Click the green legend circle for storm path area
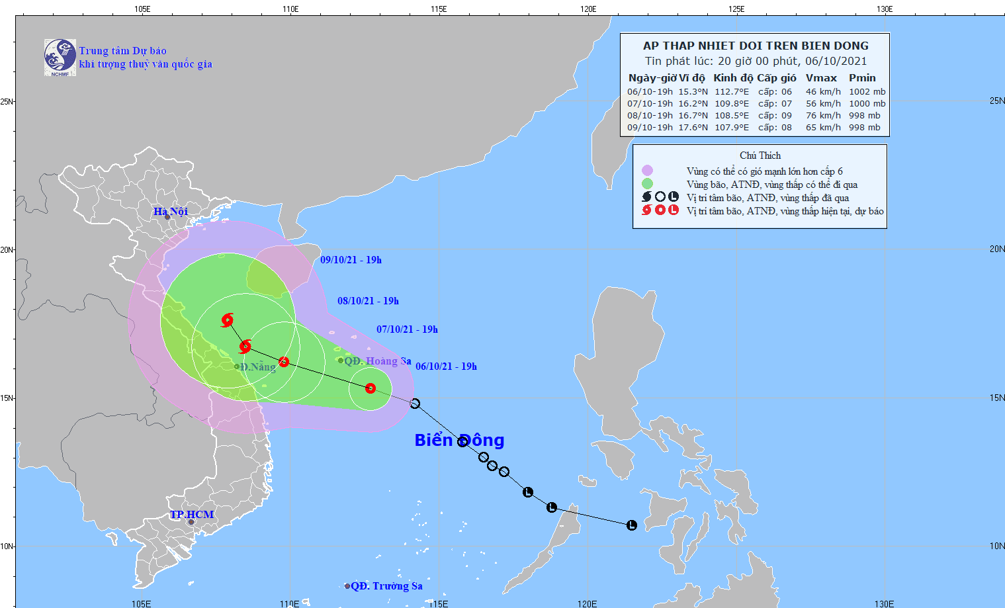This screenshot has height=608, width=1005. click(x=647, y=184)
